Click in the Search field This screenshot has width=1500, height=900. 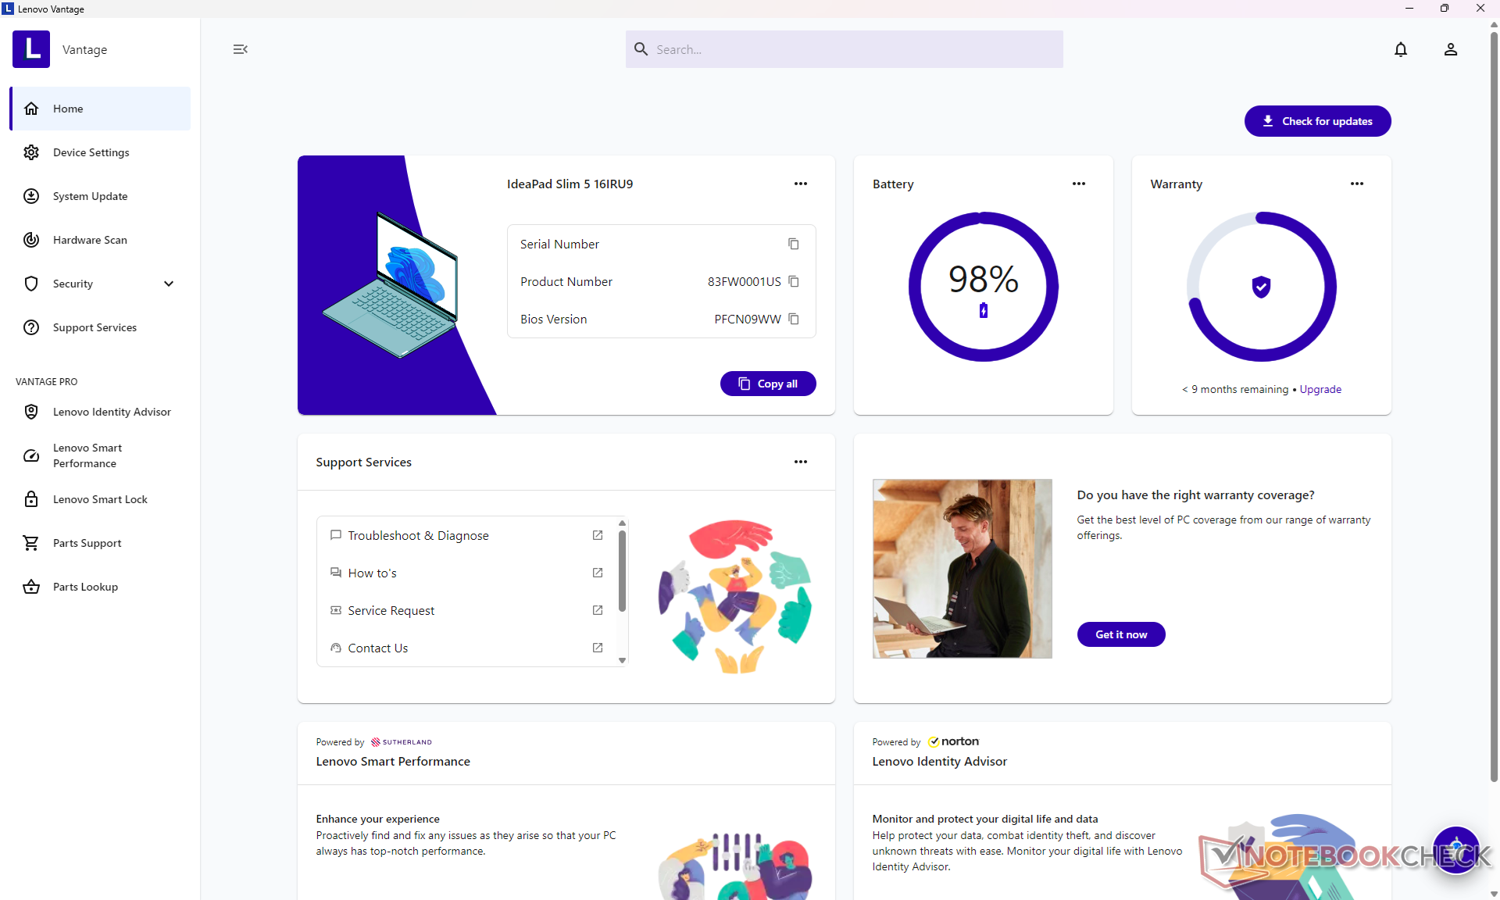coord(844,49)
